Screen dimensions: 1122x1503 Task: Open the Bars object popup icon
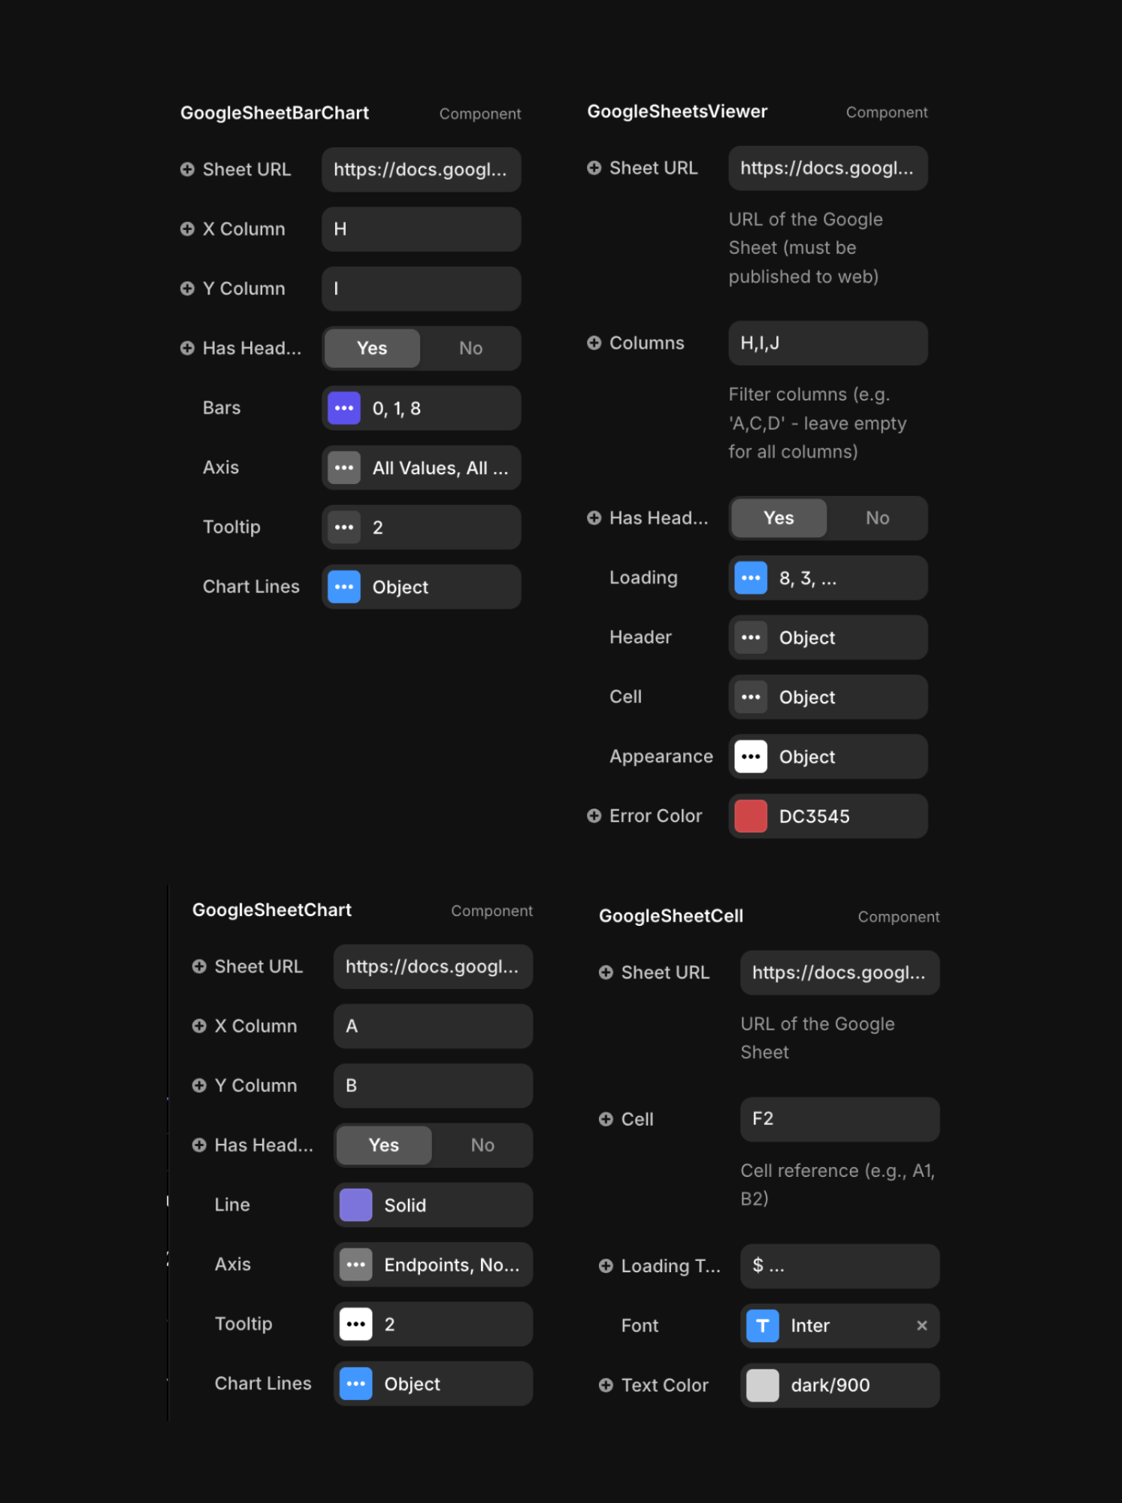(x=344, y=408)
